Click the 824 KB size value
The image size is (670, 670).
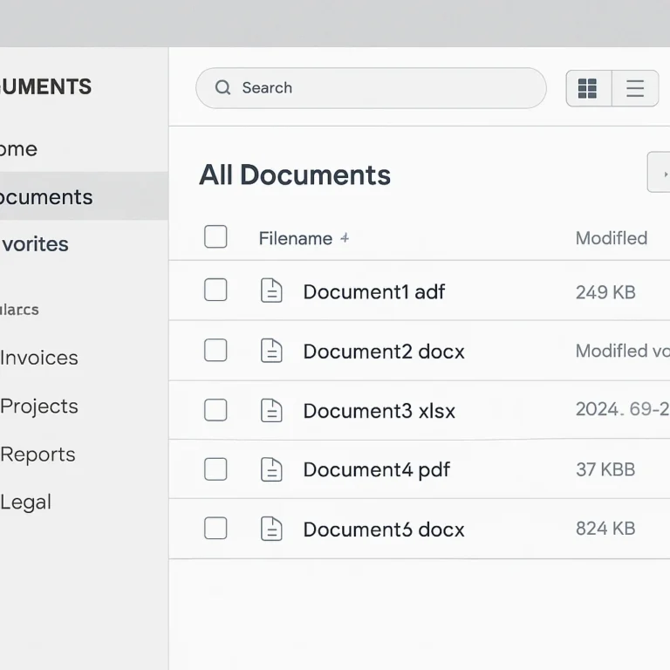tap(605, 529)
